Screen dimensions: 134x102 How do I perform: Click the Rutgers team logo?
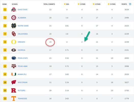[x=14, y=91]
